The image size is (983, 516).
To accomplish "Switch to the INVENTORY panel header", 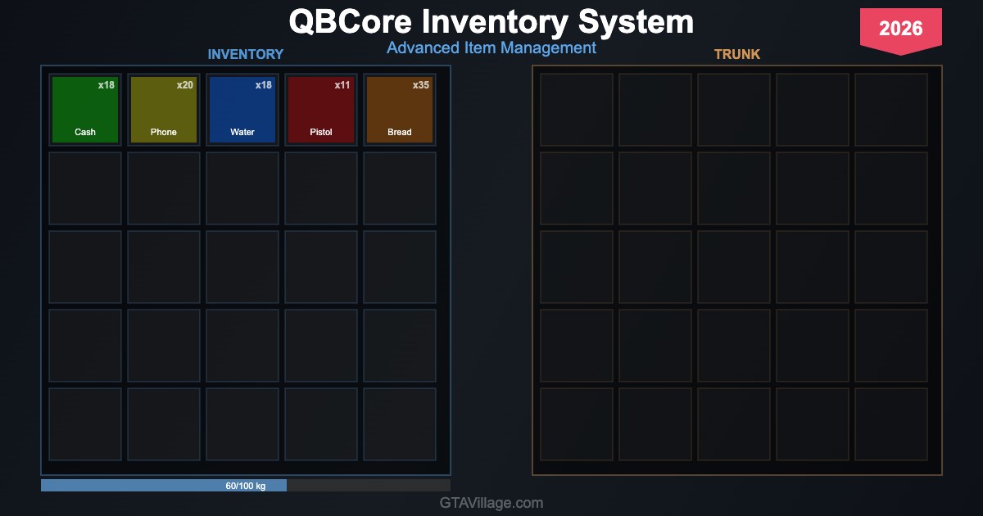I will click(245, 54).
